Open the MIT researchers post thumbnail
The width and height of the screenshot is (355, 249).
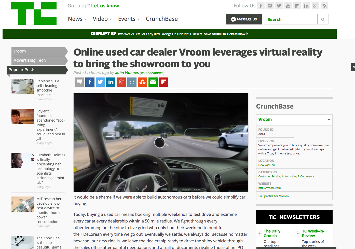click(23, 204)
